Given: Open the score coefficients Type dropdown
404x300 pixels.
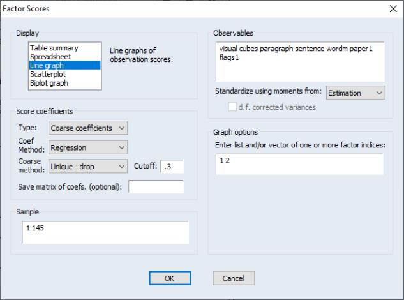Looking at the screenshot, I should 88,128.
